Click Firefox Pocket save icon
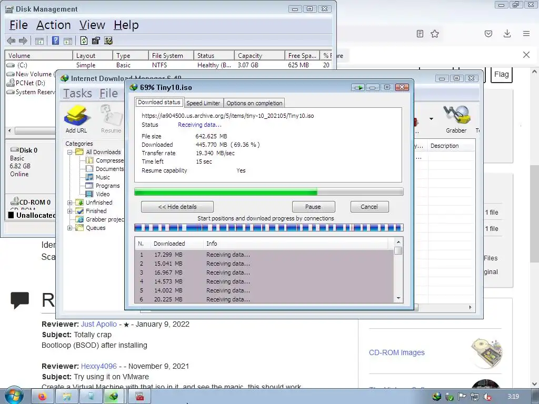The width and height of the screenshot is (539, 404). pyautogui.click(x=488, y=34)
